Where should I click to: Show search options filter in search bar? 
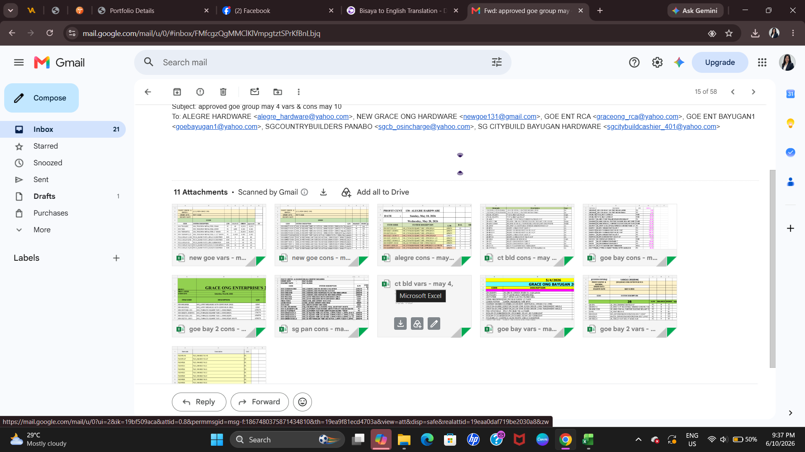(x=497, y=62)
